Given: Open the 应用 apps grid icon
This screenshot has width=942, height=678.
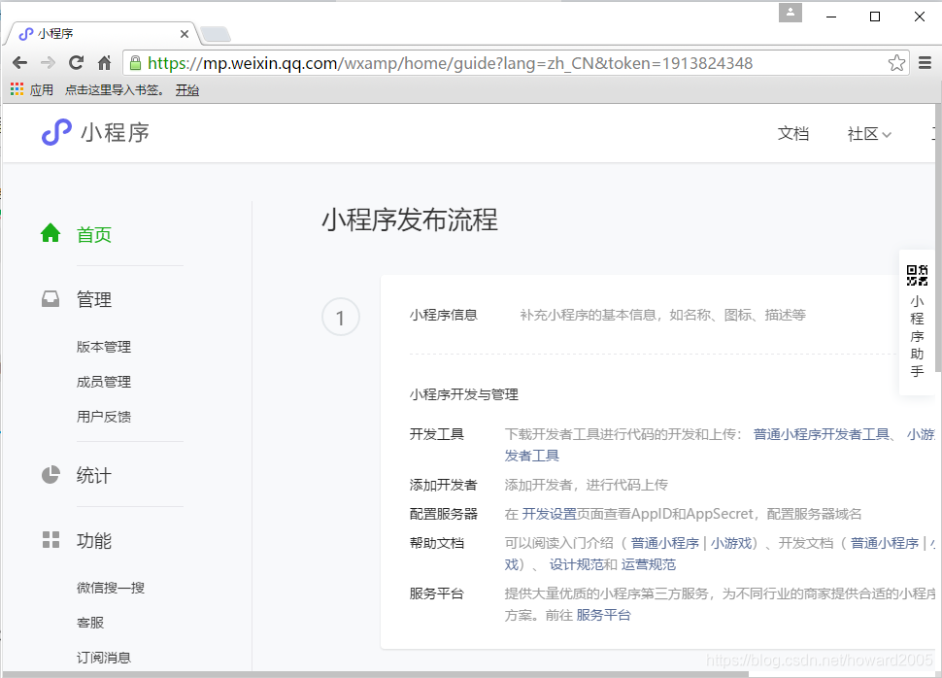Looking at the screenshot, I should (x=16, y=89).
